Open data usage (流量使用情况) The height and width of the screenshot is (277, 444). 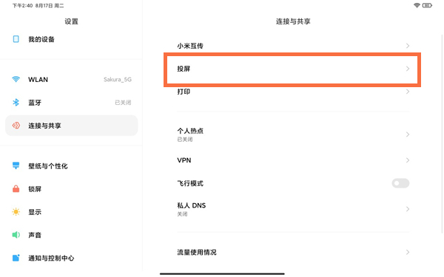[x=293, y=252]
